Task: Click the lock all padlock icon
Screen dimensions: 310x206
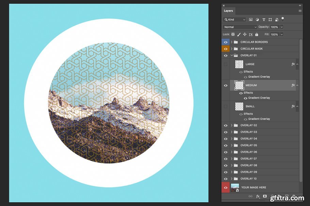Action: click(257, 34)
